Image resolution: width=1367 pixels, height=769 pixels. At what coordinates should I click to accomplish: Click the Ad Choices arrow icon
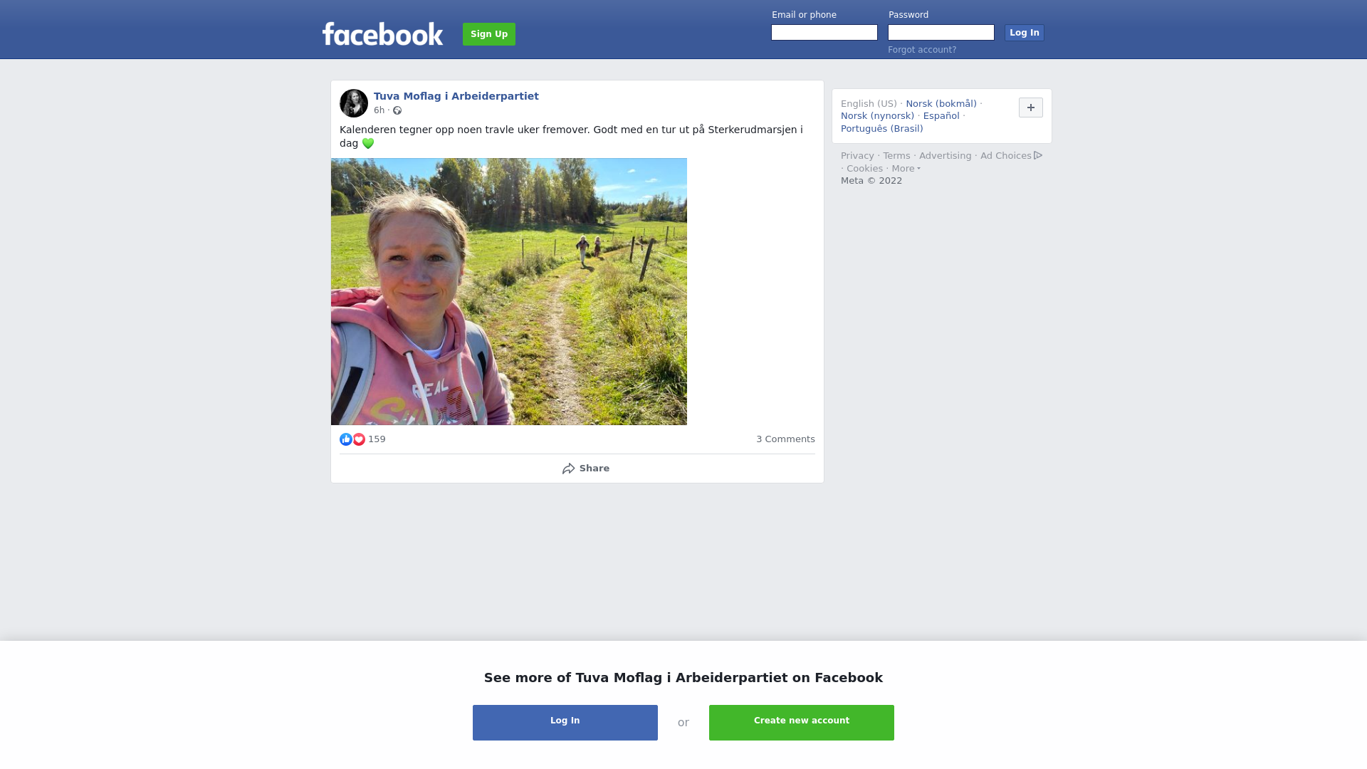tap(1038, 155)
